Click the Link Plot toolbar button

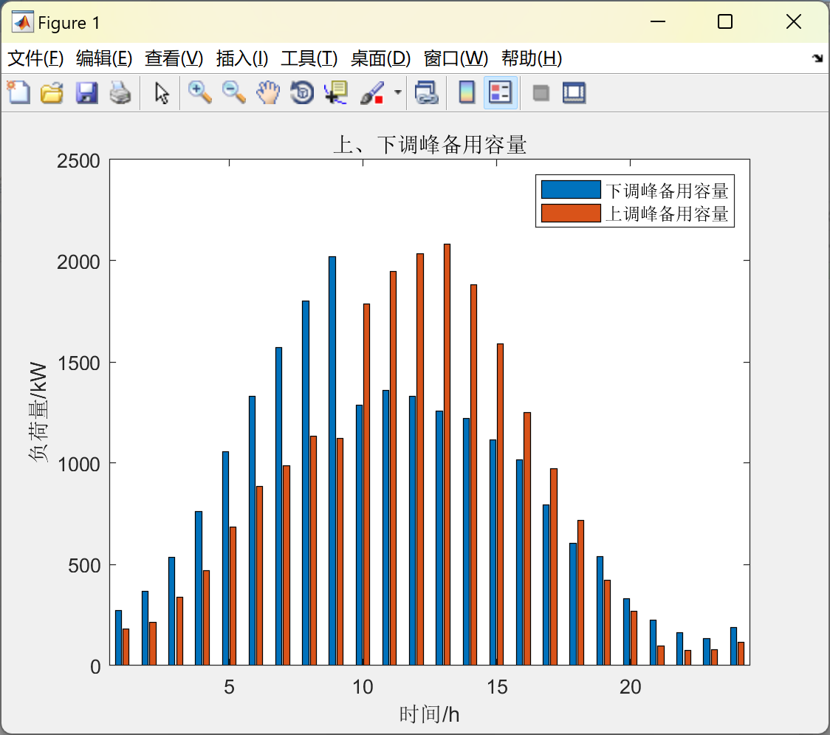pos(427,92)
